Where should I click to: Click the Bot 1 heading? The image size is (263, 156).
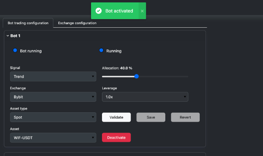coord(15,35)
